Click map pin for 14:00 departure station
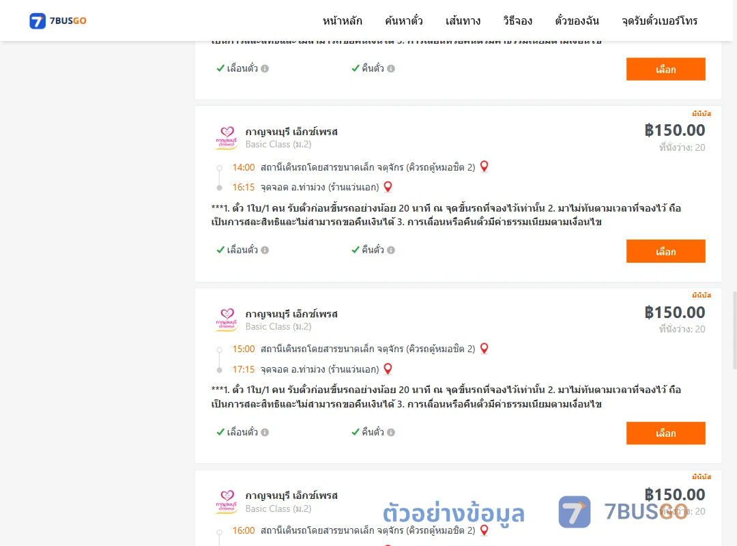737x546 pixels. point(484,167)
